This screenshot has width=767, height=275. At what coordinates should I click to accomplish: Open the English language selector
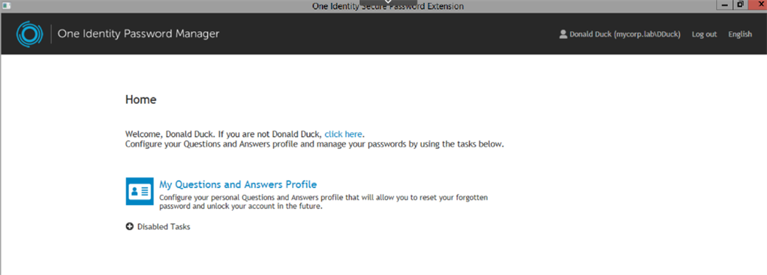click(740, 34)
